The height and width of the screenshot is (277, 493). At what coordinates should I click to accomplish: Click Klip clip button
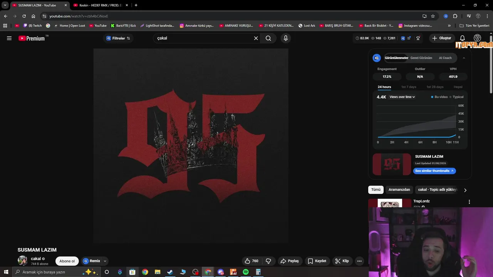click(342, 261)
